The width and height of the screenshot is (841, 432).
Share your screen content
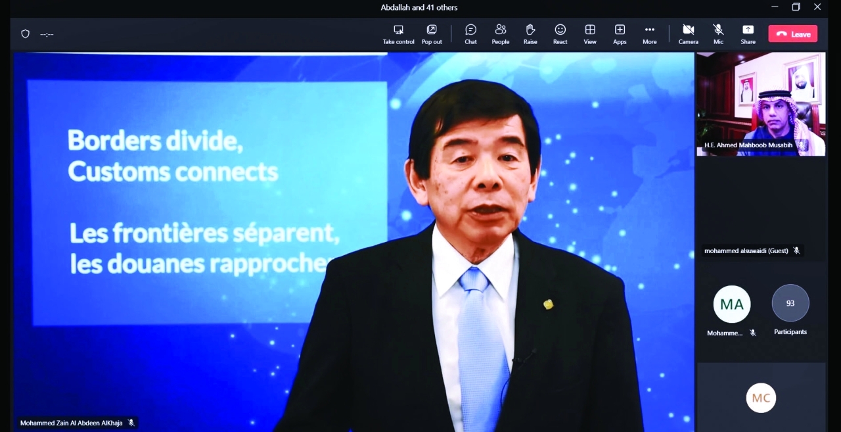pos(748,34)
